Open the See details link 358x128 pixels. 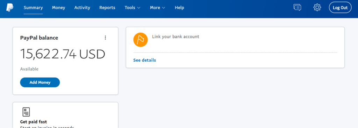[x=144, y=60]
